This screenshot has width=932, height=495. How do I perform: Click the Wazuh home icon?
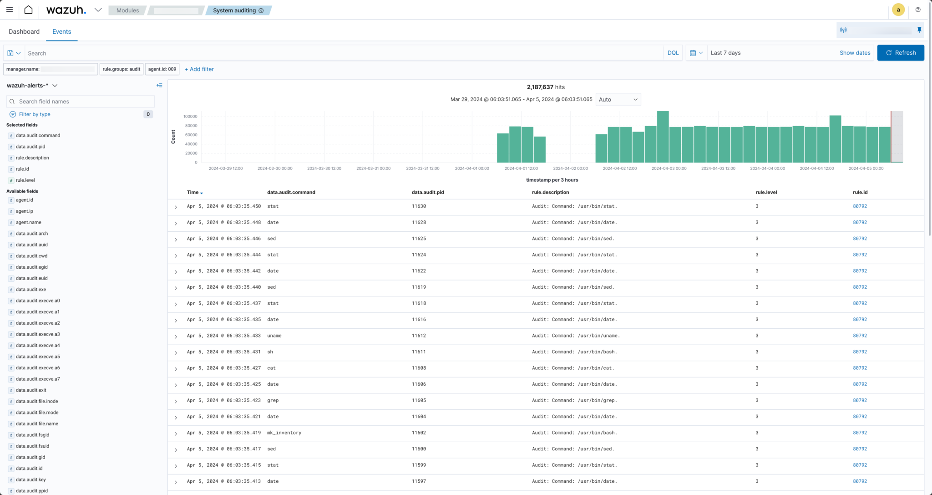[x=28, y=10]
